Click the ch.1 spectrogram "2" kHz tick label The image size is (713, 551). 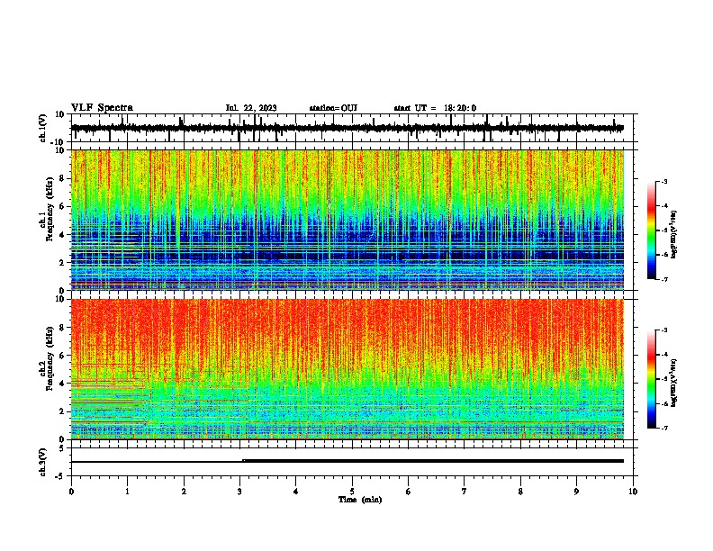(x=62, y=262)
